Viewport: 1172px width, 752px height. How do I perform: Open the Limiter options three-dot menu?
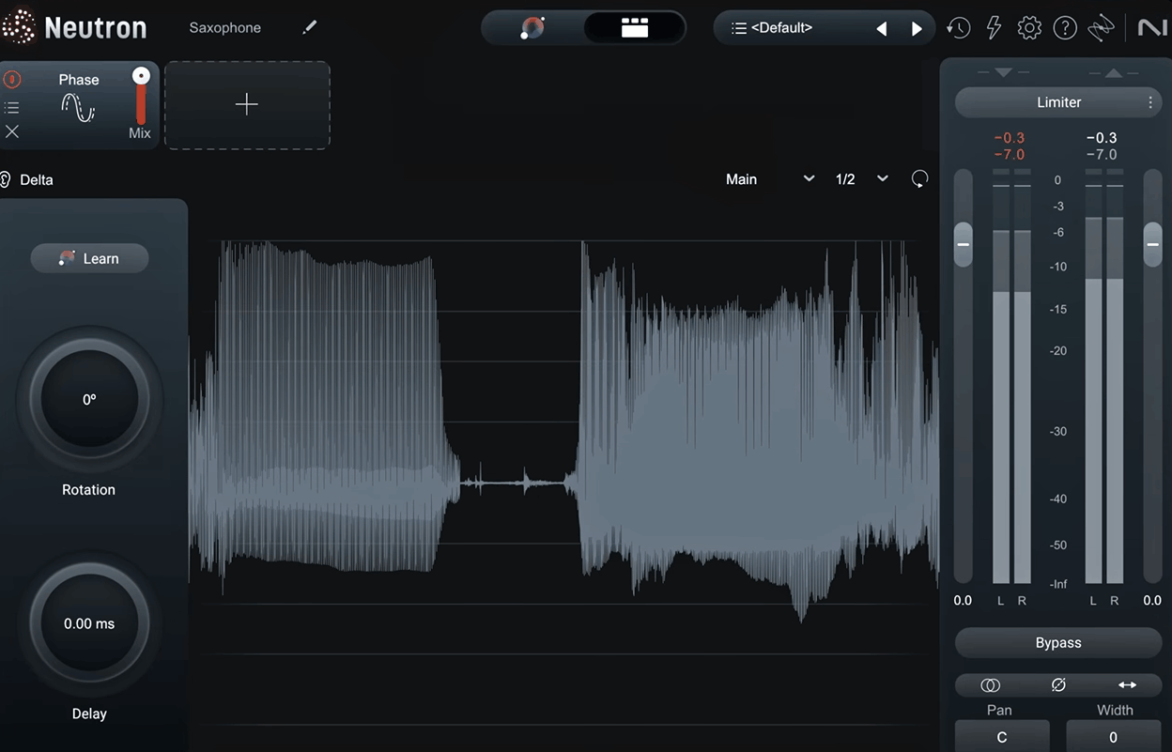click(x=1150, y=102)
